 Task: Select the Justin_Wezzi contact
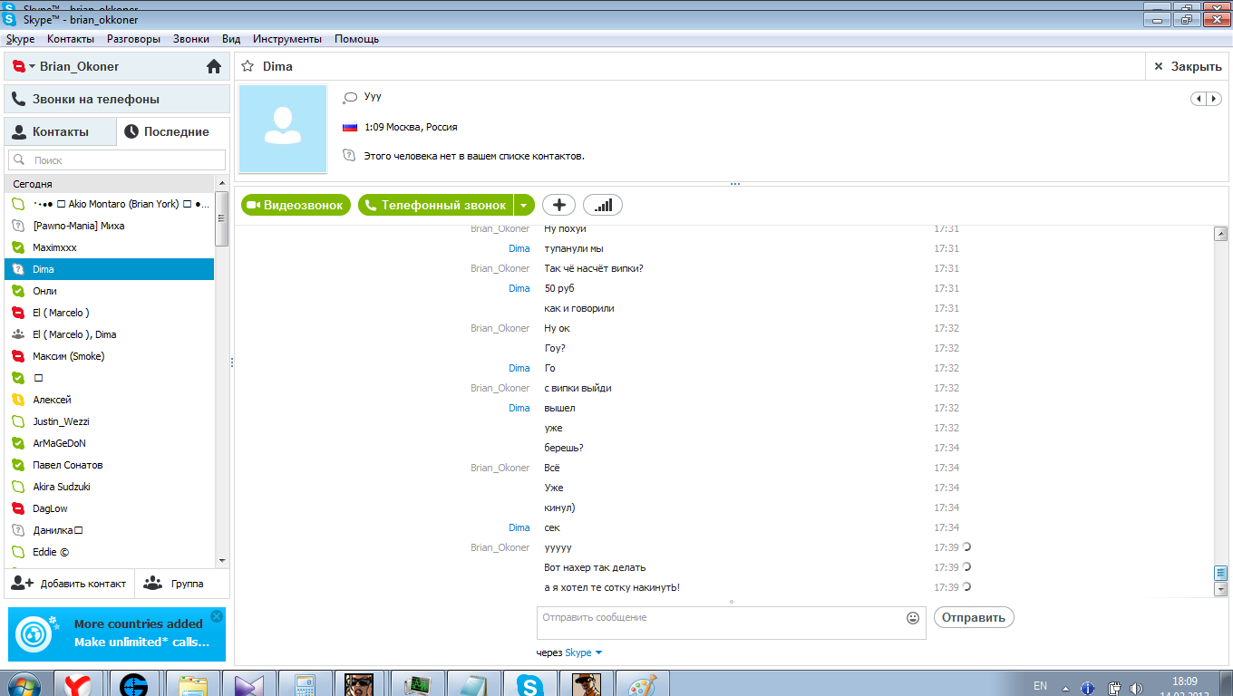(109, 421)
